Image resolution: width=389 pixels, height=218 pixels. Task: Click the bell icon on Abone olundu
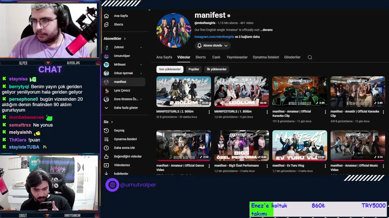pyautogui.click(x=199, y=45)
